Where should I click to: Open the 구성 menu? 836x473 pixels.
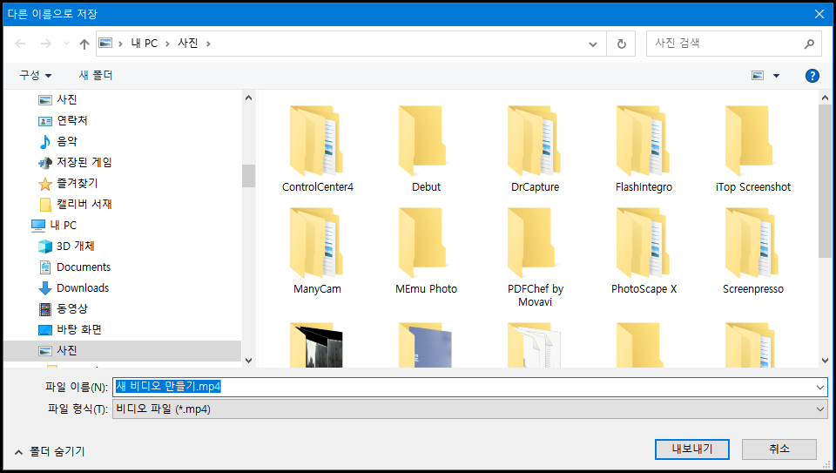[x=35, y=75]
